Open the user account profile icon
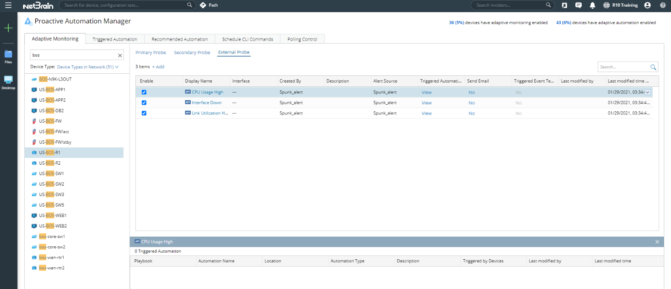The width and height of the screenshot is (671, 289). 648,5
